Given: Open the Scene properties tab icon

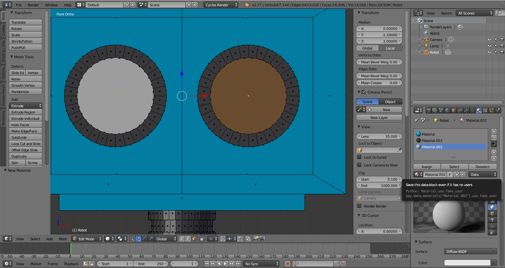Looking at the screenshot, I should tap(441, 110).
